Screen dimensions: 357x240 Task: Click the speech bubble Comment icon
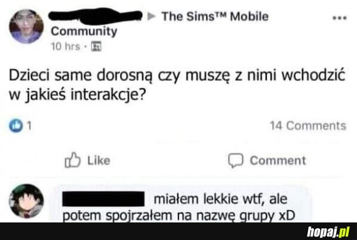click(236, 160)
